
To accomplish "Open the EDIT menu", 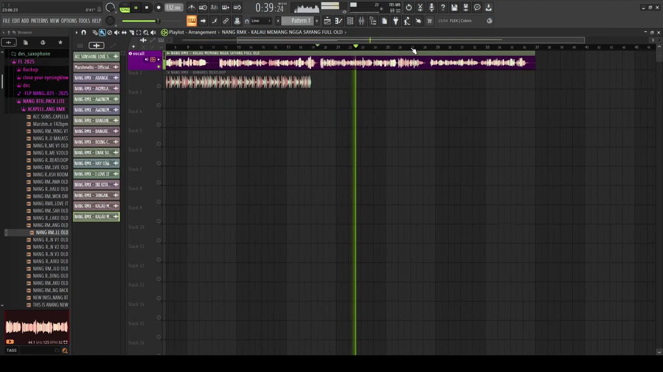I will pos(16,21).
